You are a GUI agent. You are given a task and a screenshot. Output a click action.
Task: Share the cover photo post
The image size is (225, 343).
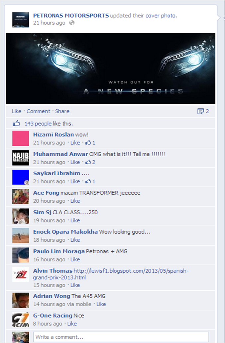pos(62,111)
